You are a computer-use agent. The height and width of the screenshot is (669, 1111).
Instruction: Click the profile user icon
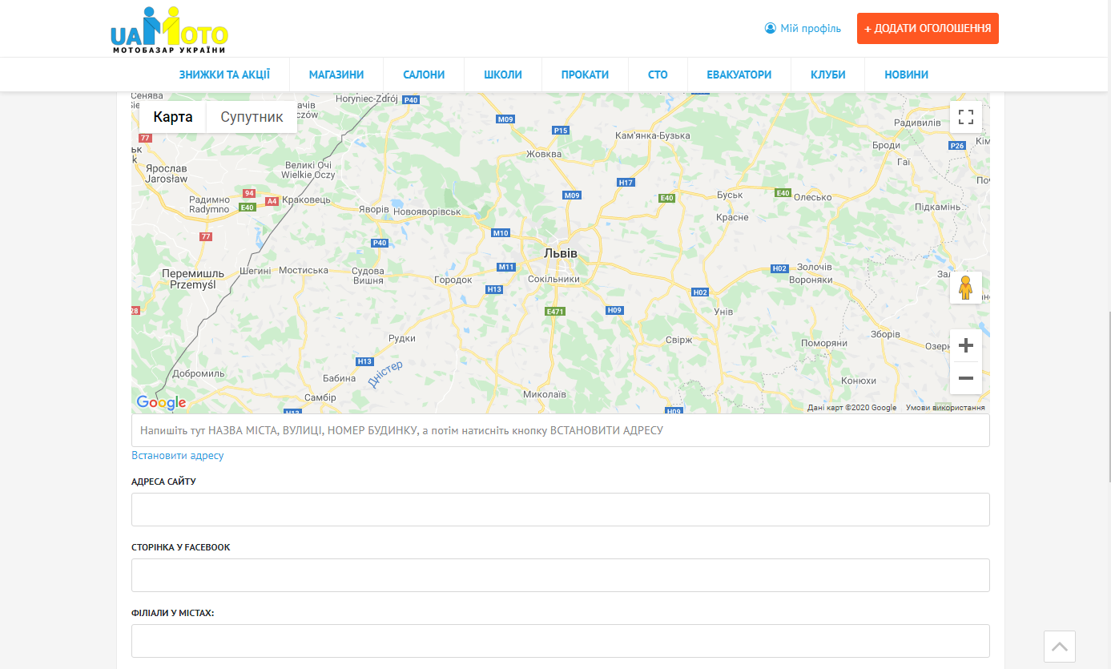coord(771,28)
